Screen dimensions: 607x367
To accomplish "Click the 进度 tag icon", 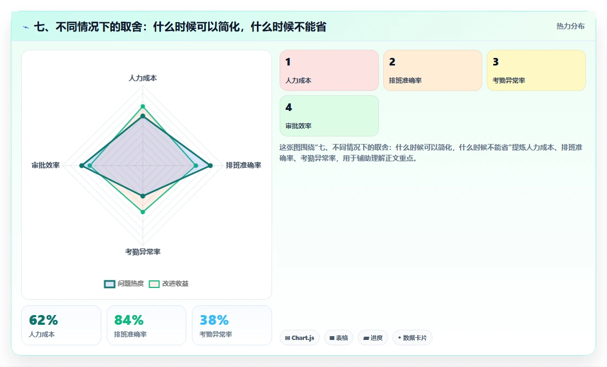I will point(366,338).
